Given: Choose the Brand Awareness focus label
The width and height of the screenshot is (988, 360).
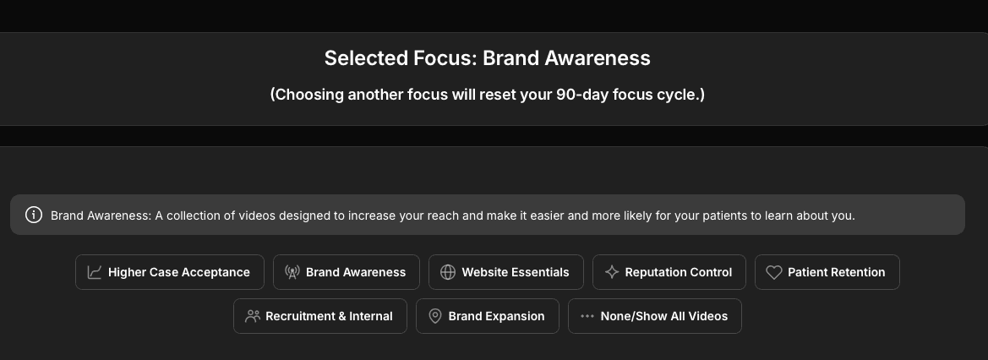Looking at the screenshot, I should pyautogui.click(x=356, y=272).
